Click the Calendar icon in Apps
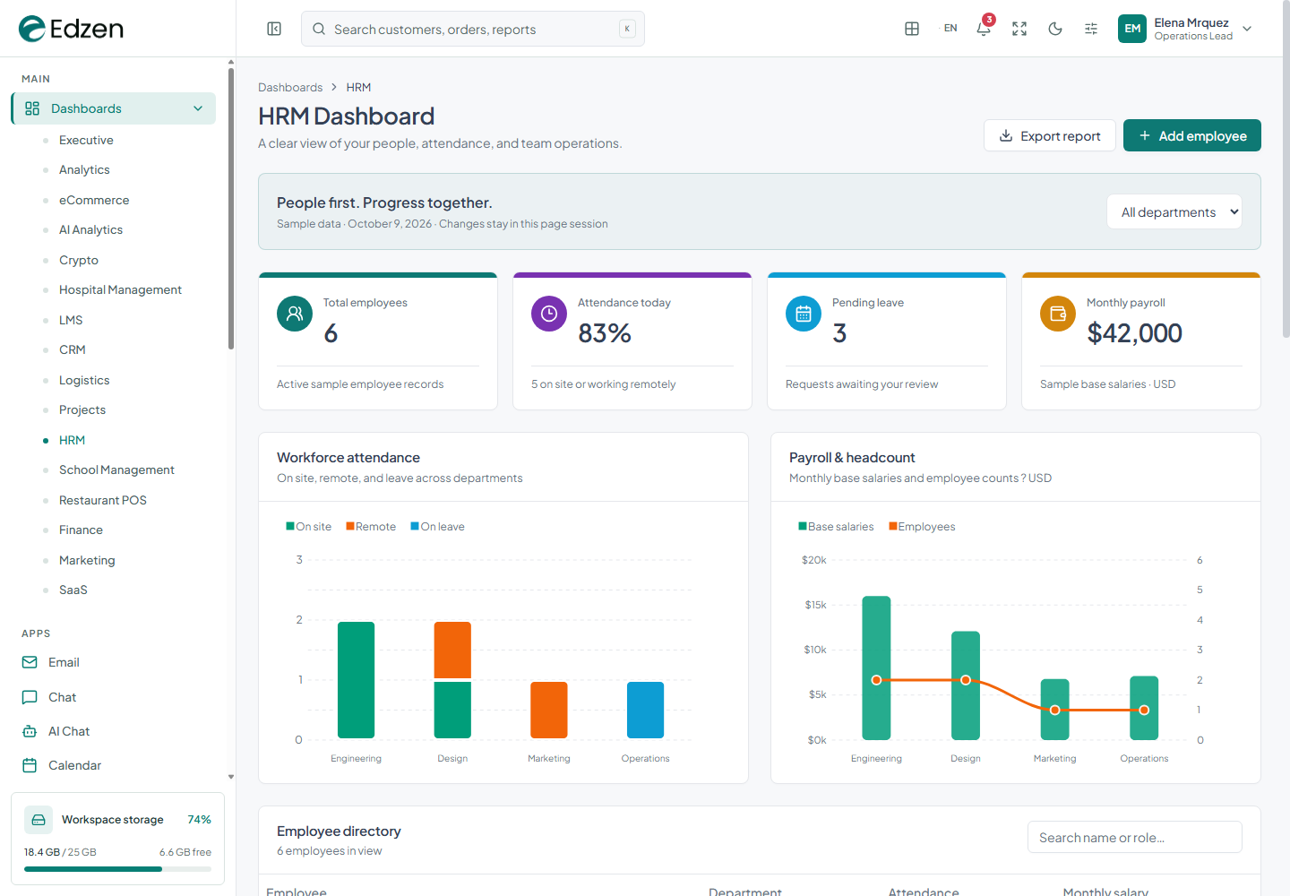This screenshot has height=896, width=1290. pyautogui.click(x=30, y=765)
